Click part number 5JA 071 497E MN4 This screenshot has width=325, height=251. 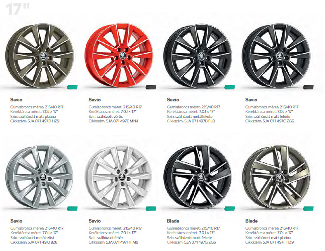click(x=122, y=121)
